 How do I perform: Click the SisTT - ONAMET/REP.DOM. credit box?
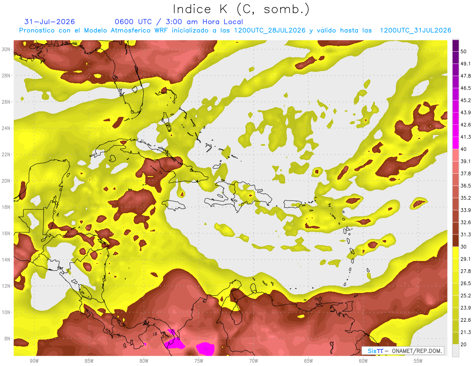pyautogui.click(x=403, y=351)
